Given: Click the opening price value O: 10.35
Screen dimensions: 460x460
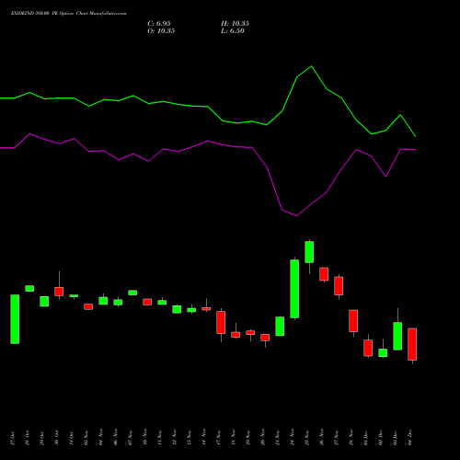Looking at the screenshot, I should [x=161, y=31].
